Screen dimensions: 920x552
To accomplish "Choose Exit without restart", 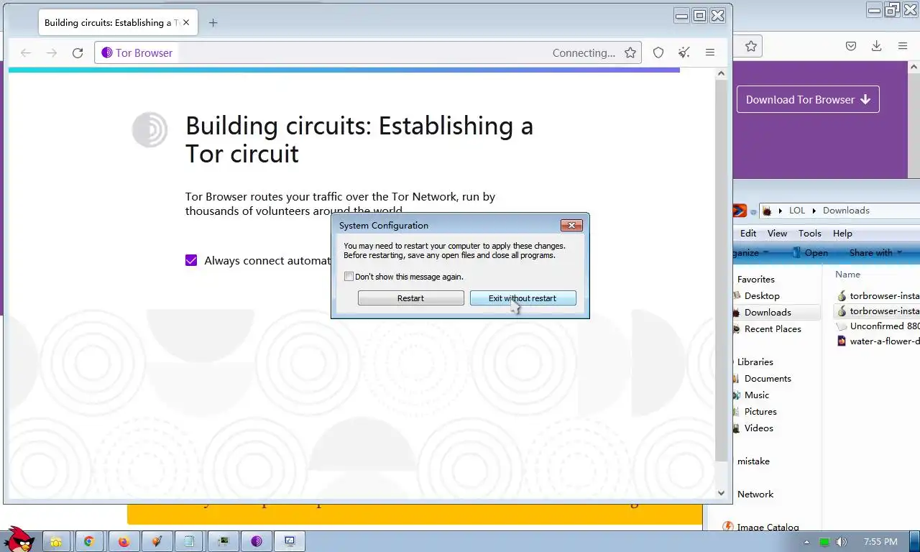I will pos(523,298).
